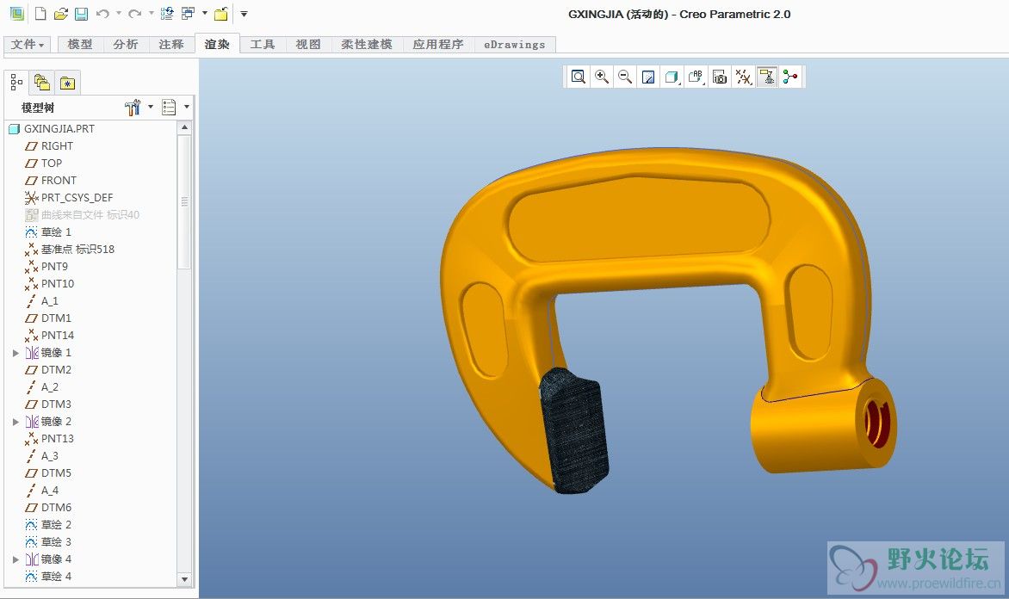
Task: Show the Favorites navigator tab
Action: tap(67, 83)
